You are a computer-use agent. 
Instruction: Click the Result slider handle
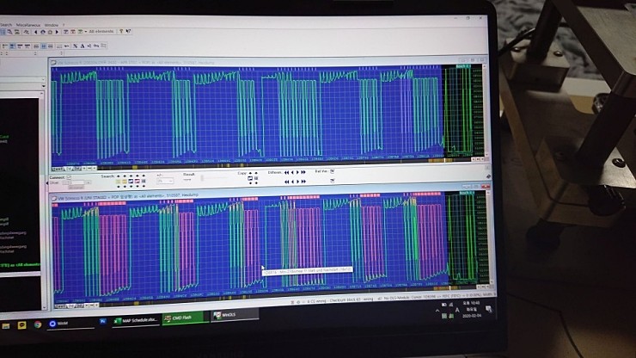pos(202,178)
